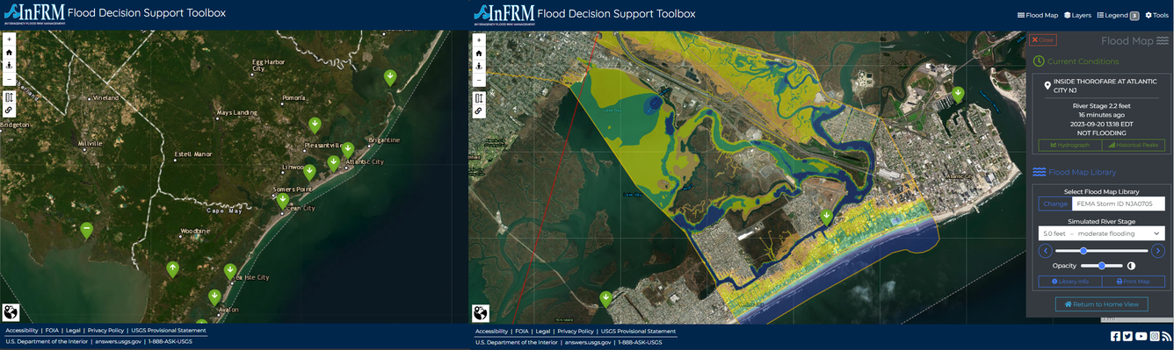Viewport: 1174px width, 350px height.
Task: Click the FEMA Storm ID field
Action: (1118, 204)
